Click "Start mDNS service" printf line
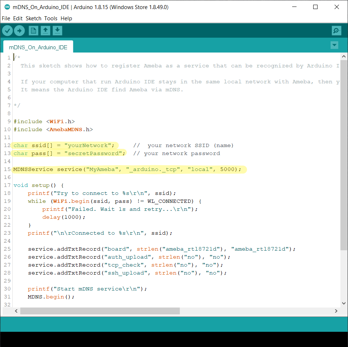The height and width of the screenshot is (347, 348). 87,289
